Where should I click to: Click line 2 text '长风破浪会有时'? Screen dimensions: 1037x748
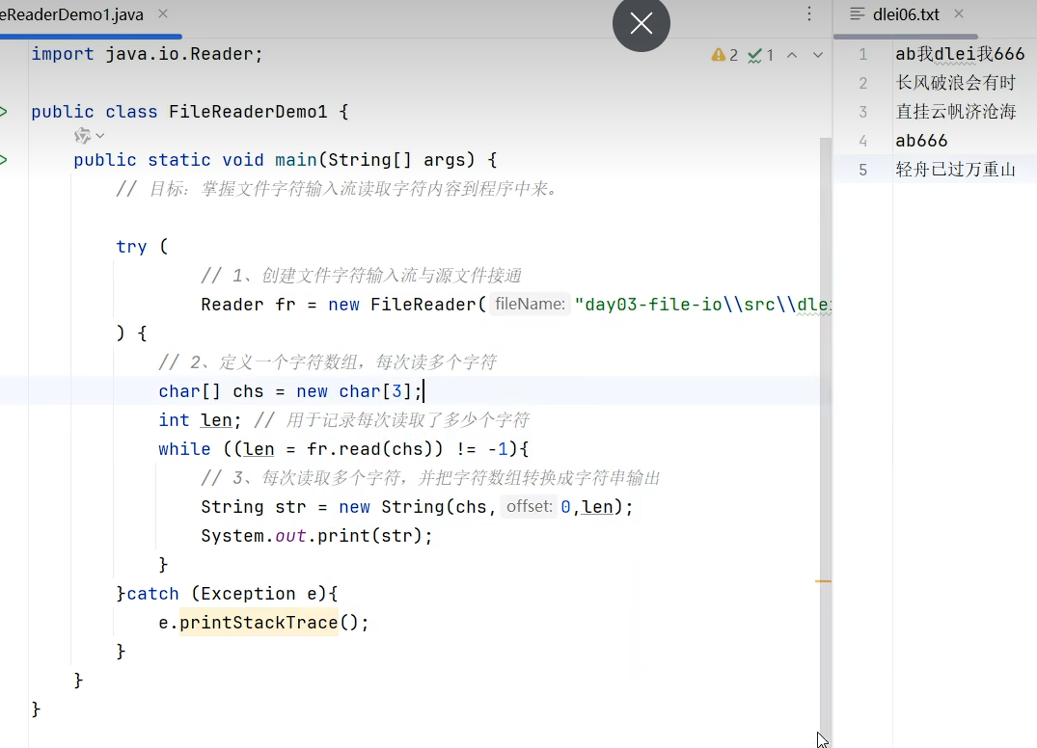pyautogui.click(x=955, y=83)
